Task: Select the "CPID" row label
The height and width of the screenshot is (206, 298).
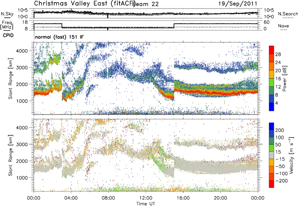Action: click(x=8, y=35)
